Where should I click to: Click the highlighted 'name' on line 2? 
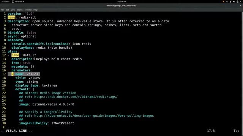pos(11,17)
